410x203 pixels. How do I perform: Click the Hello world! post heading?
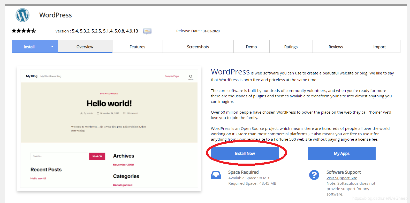pyautogui.click(x=109, y=103)
